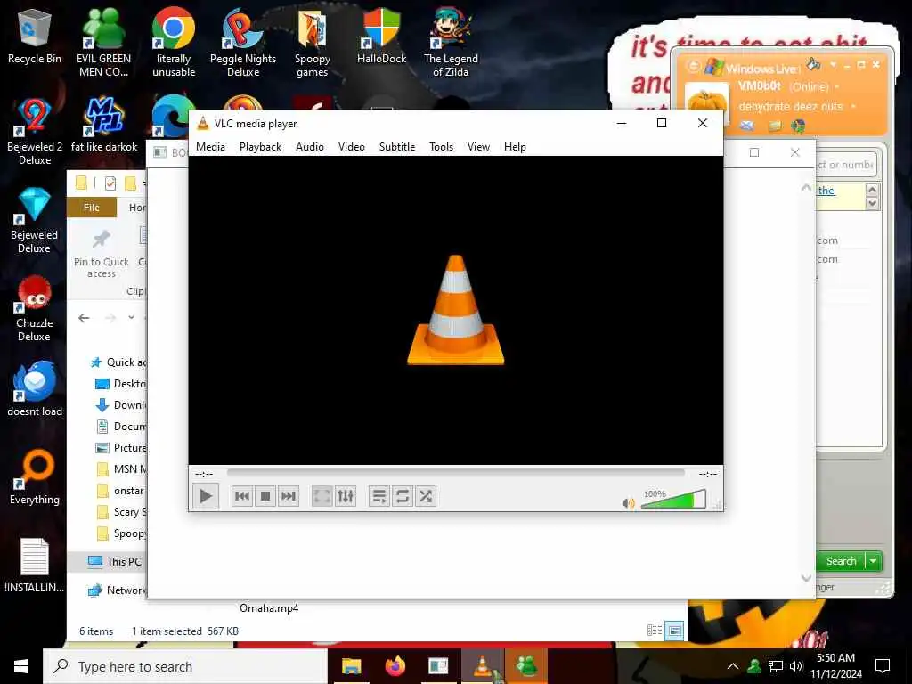Click the Search button in Messenger
912x684 pixels.
pyautogui.click(x=841, y=561)
